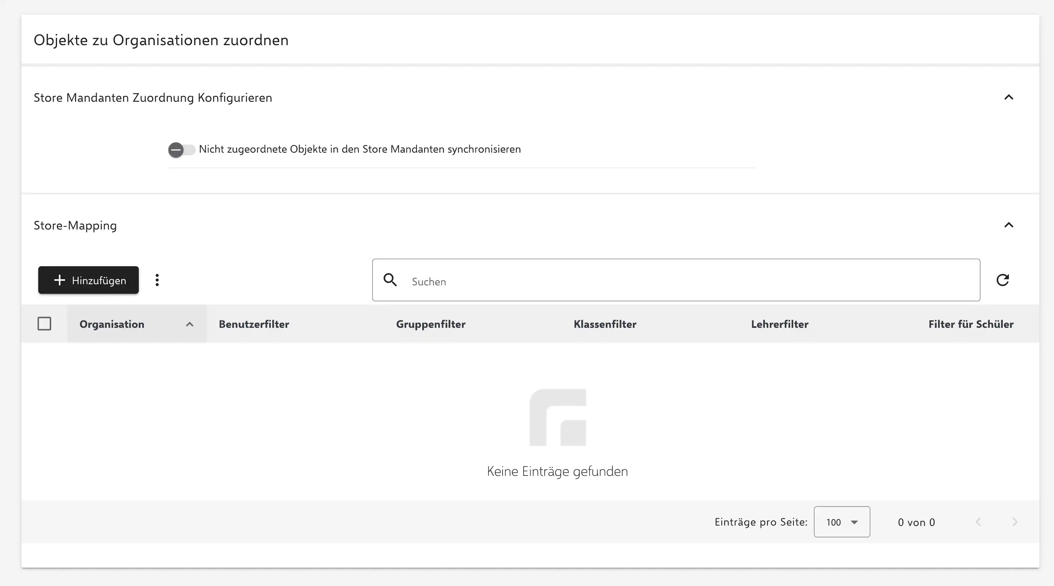
Task: Click the Lehrerfilter column header
Action: (779, 324)
